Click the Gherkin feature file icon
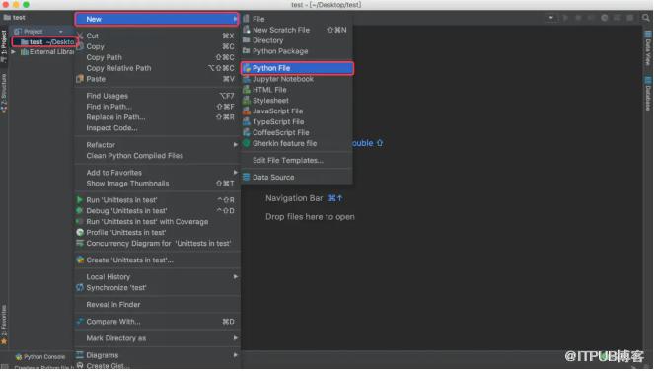 pos(247,143)
